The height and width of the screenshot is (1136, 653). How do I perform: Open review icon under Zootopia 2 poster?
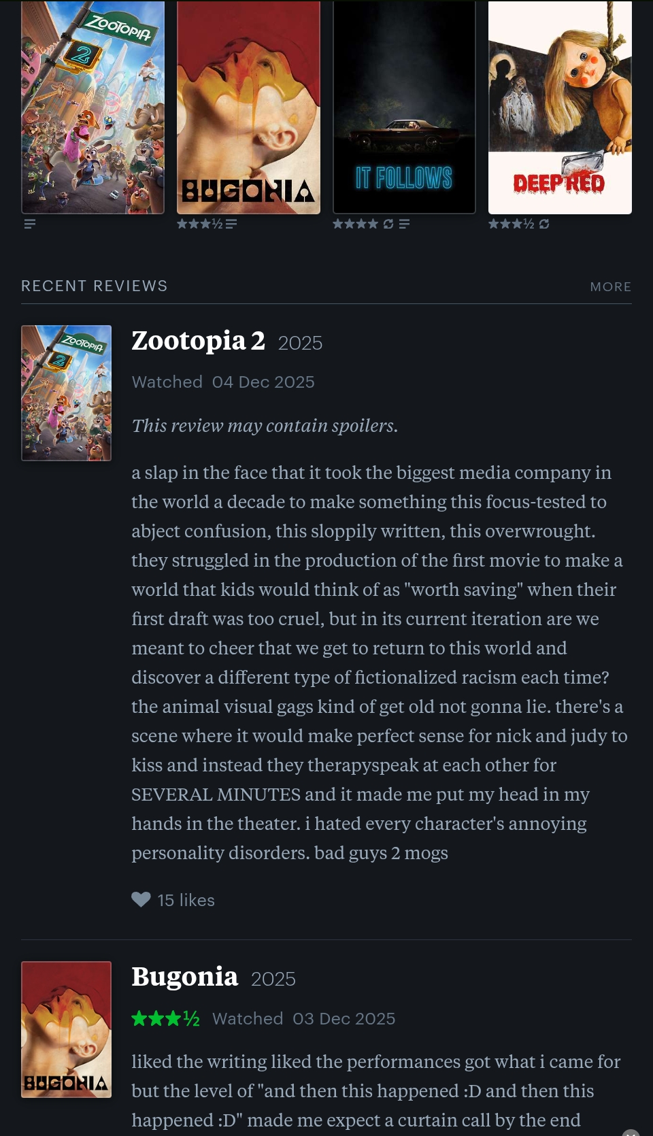click(x=29, y=224)
